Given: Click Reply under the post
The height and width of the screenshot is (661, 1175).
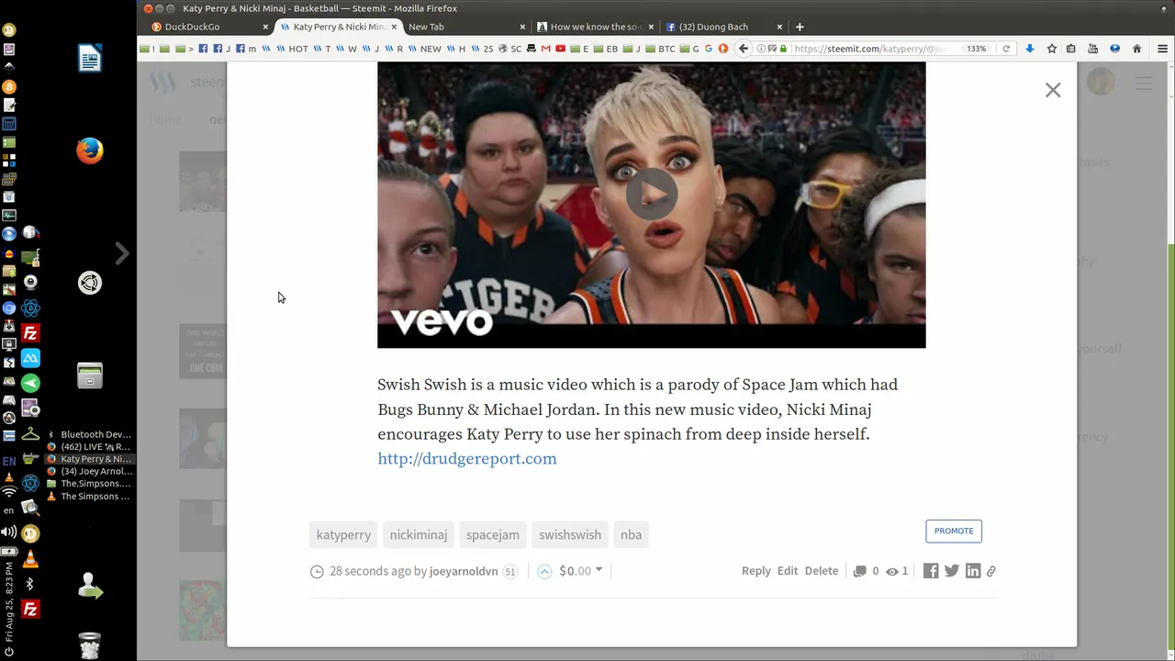Looking at the screenshot, I should point(755,571).
